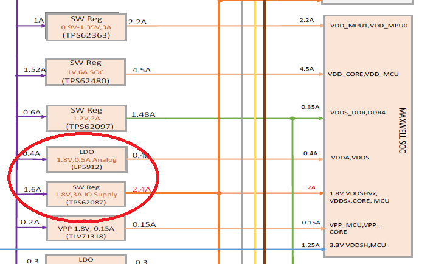422x264 pixels.
Task: Click the green junction dot on DDR line
Action: tap(292, 119)
